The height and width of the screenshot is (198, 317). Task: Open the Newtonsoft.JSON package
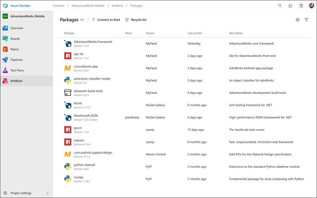coord(86,116)
